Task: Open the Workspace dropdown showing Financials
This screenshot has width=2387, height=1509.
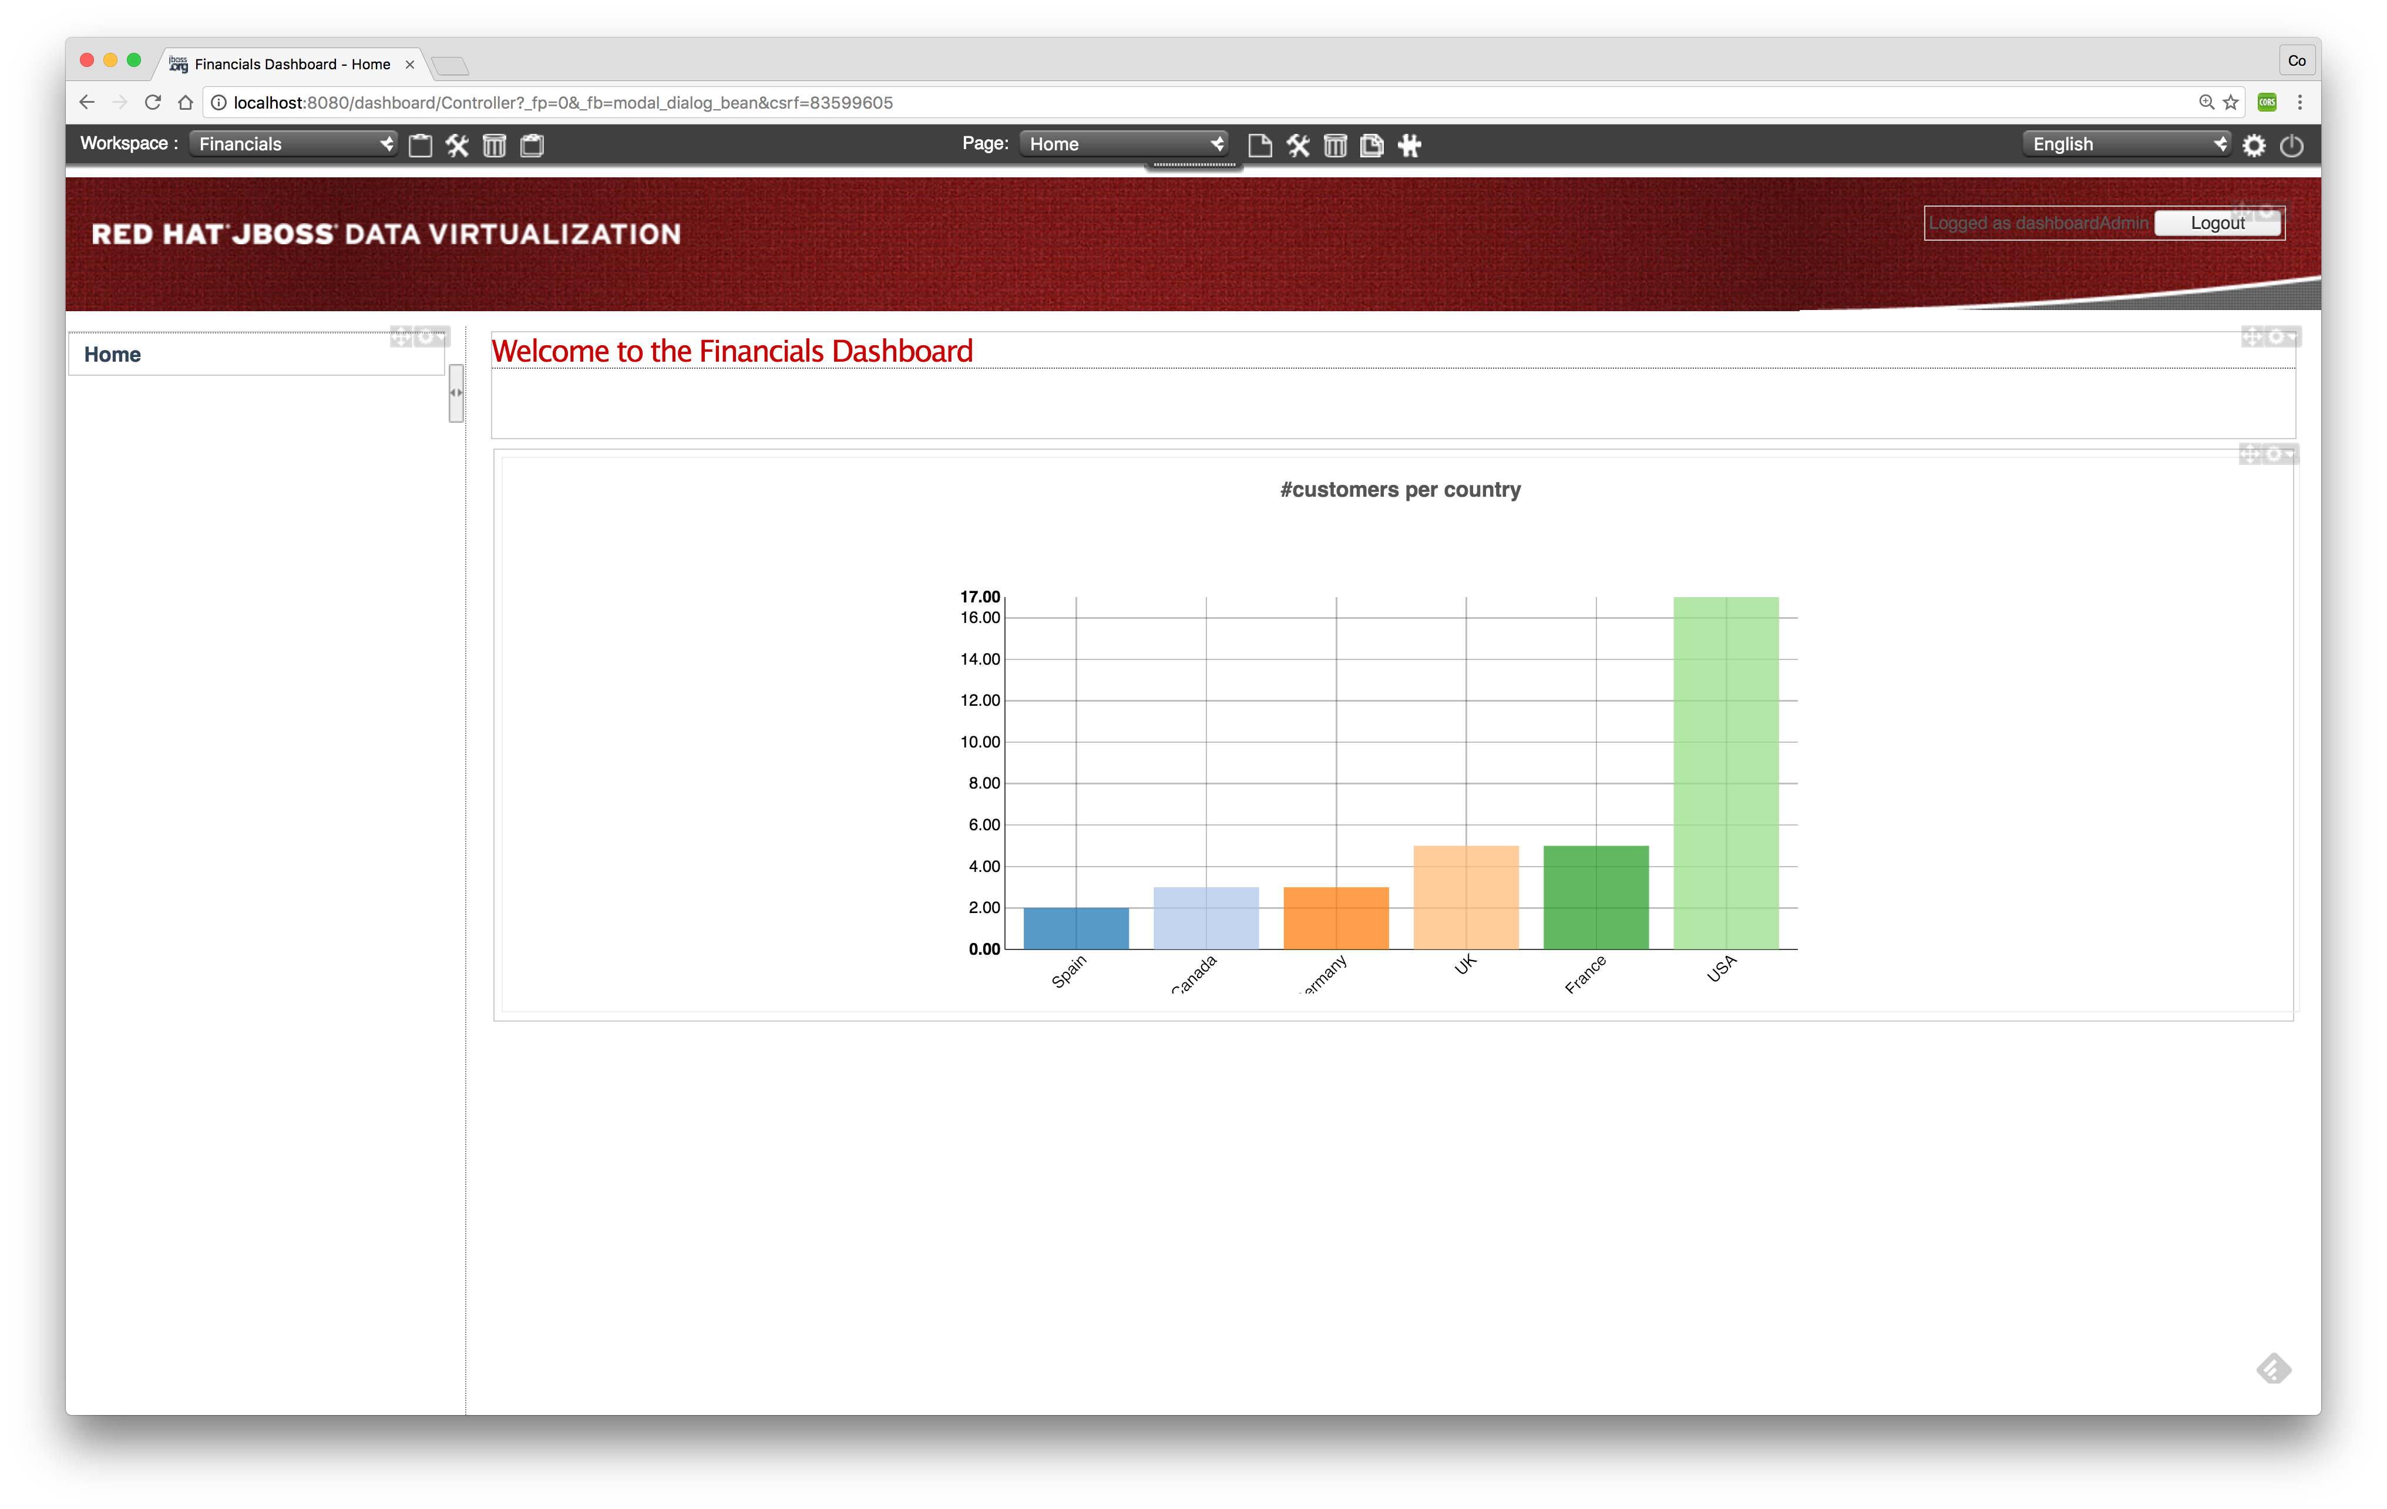Action: pyautogui.click(x=293, y=144)
